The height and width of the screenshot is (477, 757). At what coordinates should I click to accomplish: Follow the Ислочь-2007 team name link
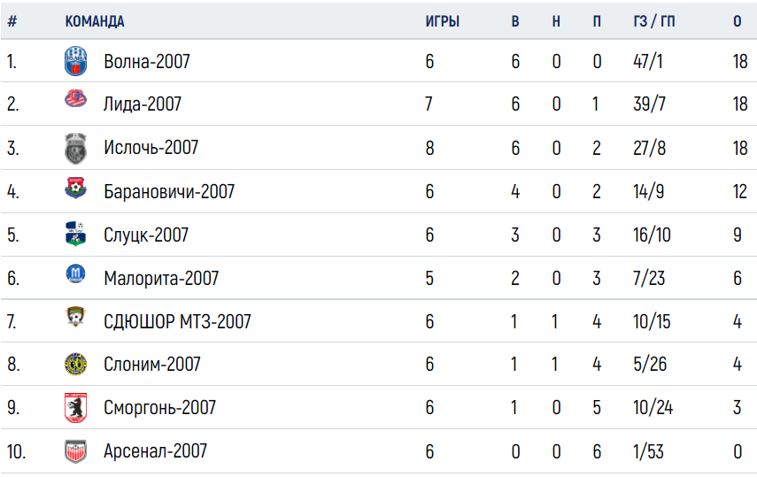click(x=151, y=148)
